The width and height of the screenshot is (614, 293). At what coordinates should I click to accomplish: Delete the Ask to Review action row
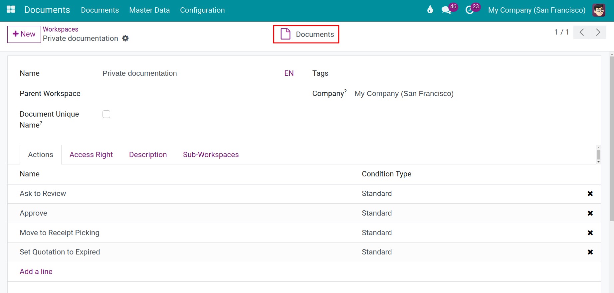click(590, 194)
